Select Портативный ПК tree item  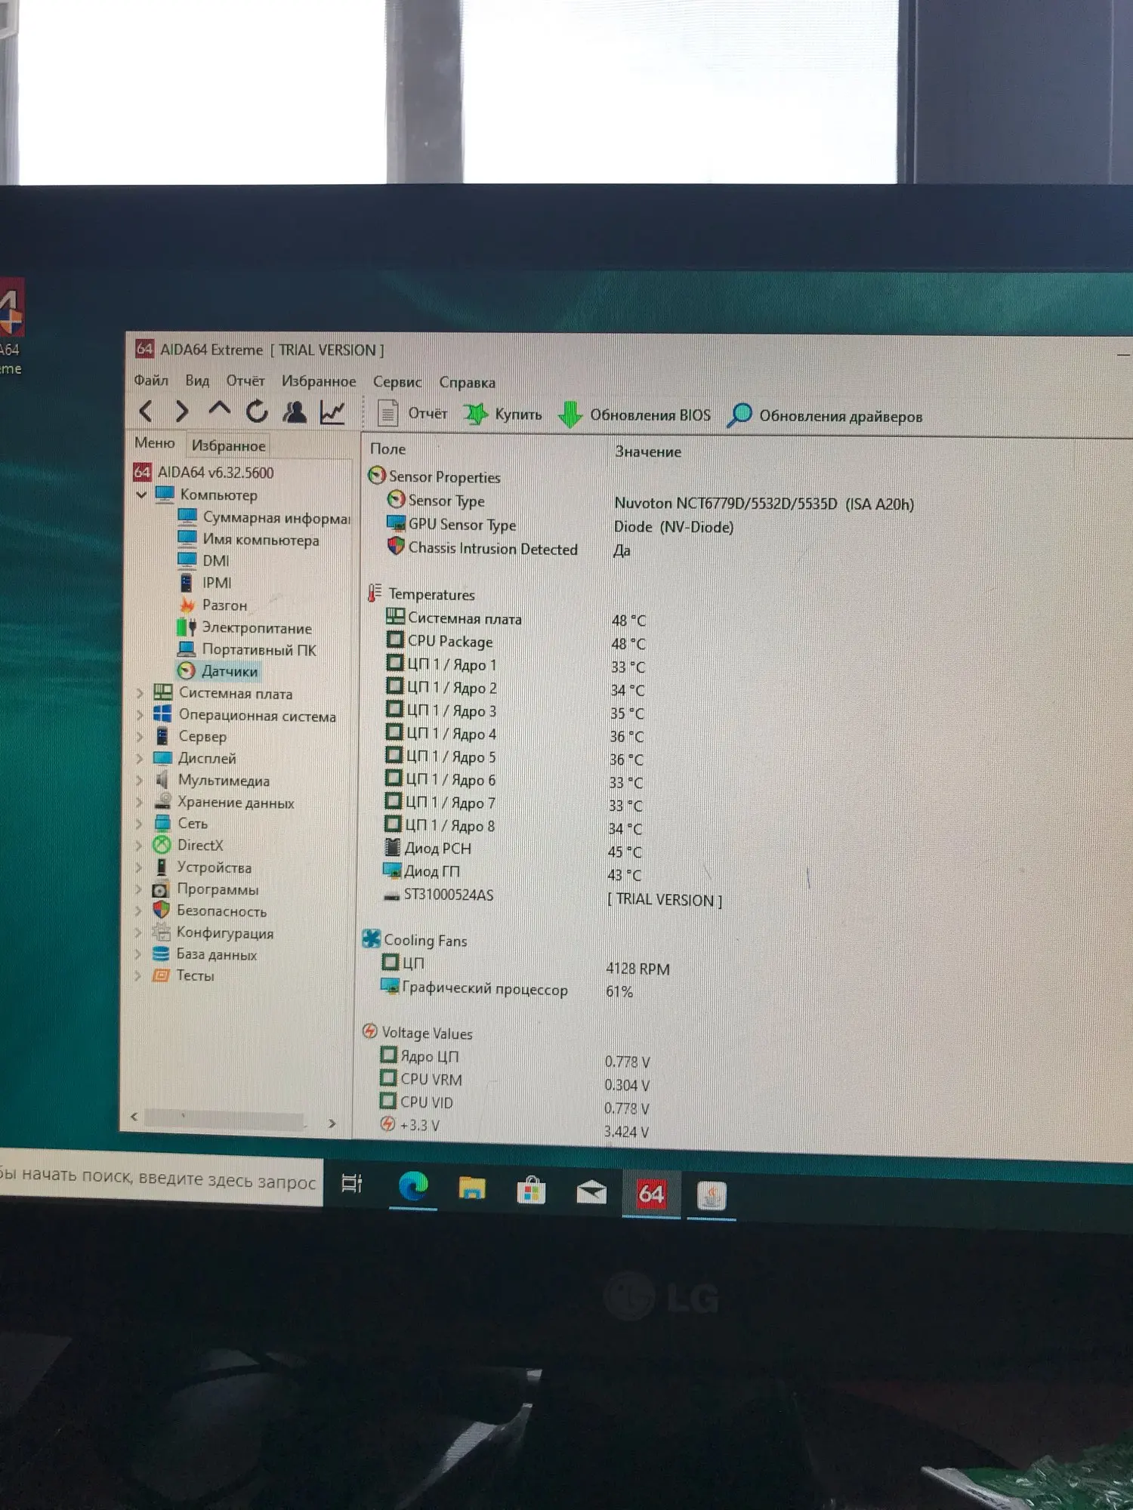tap(247, 649)
